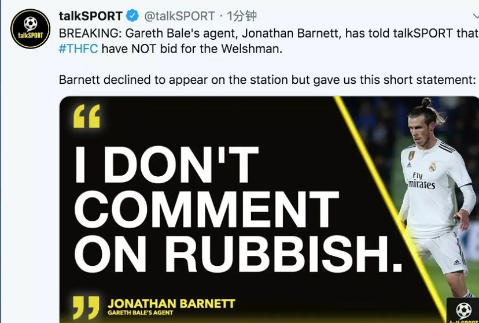Viewport: 479px width, 323px height.
Task: Click the talkSPORT display name
Action: coord(91,16)
